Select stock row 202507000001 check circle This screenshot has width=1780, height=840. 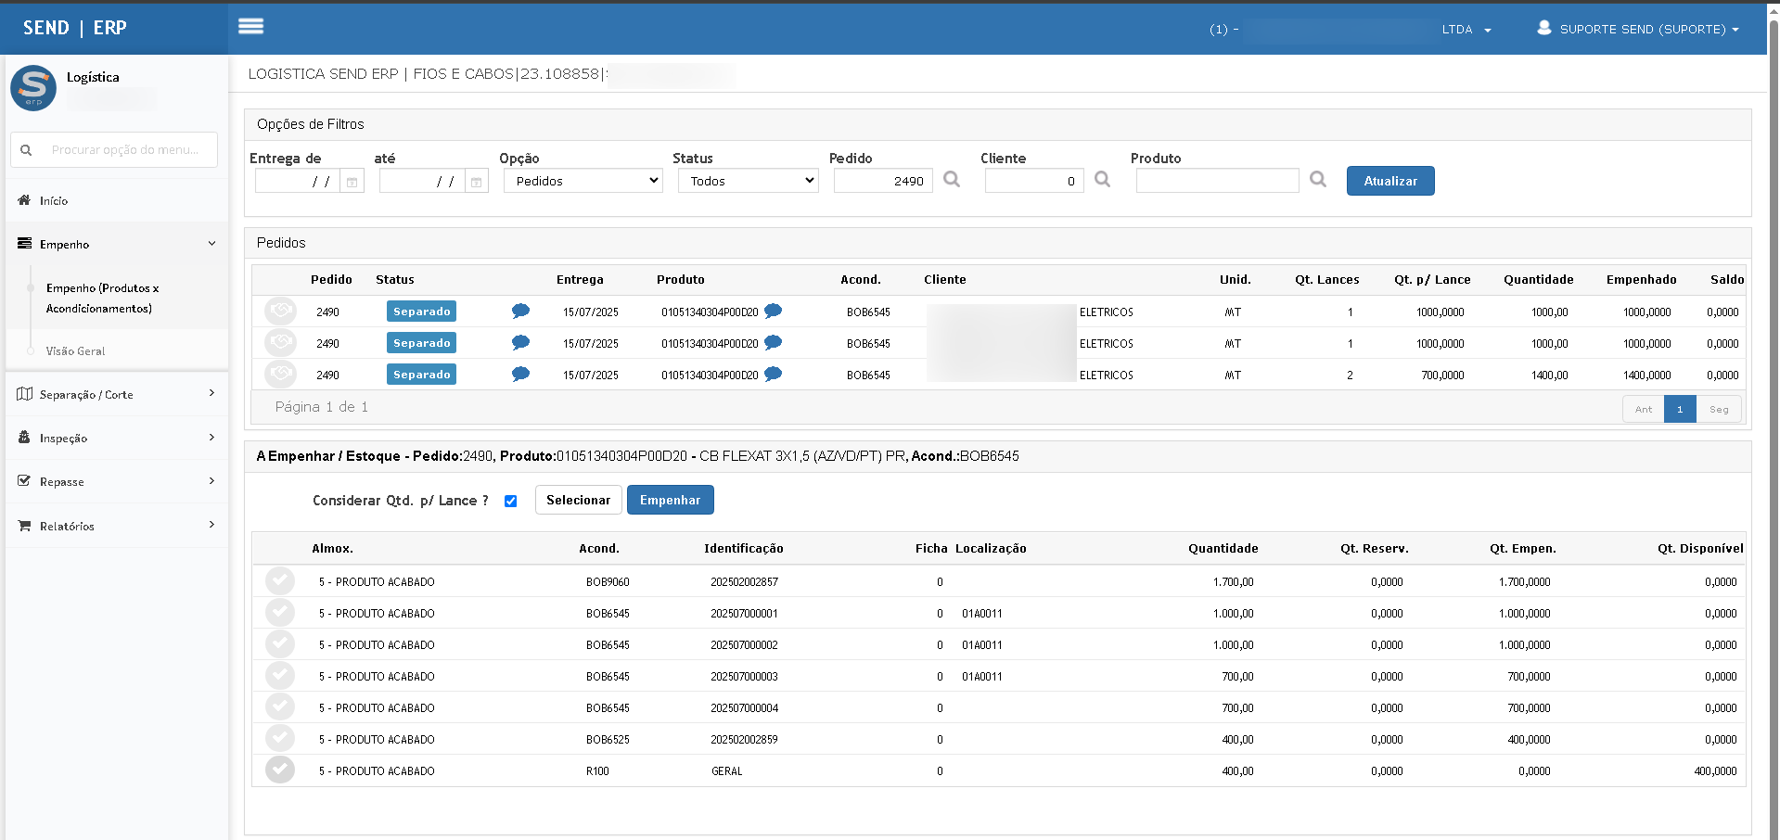280,613
